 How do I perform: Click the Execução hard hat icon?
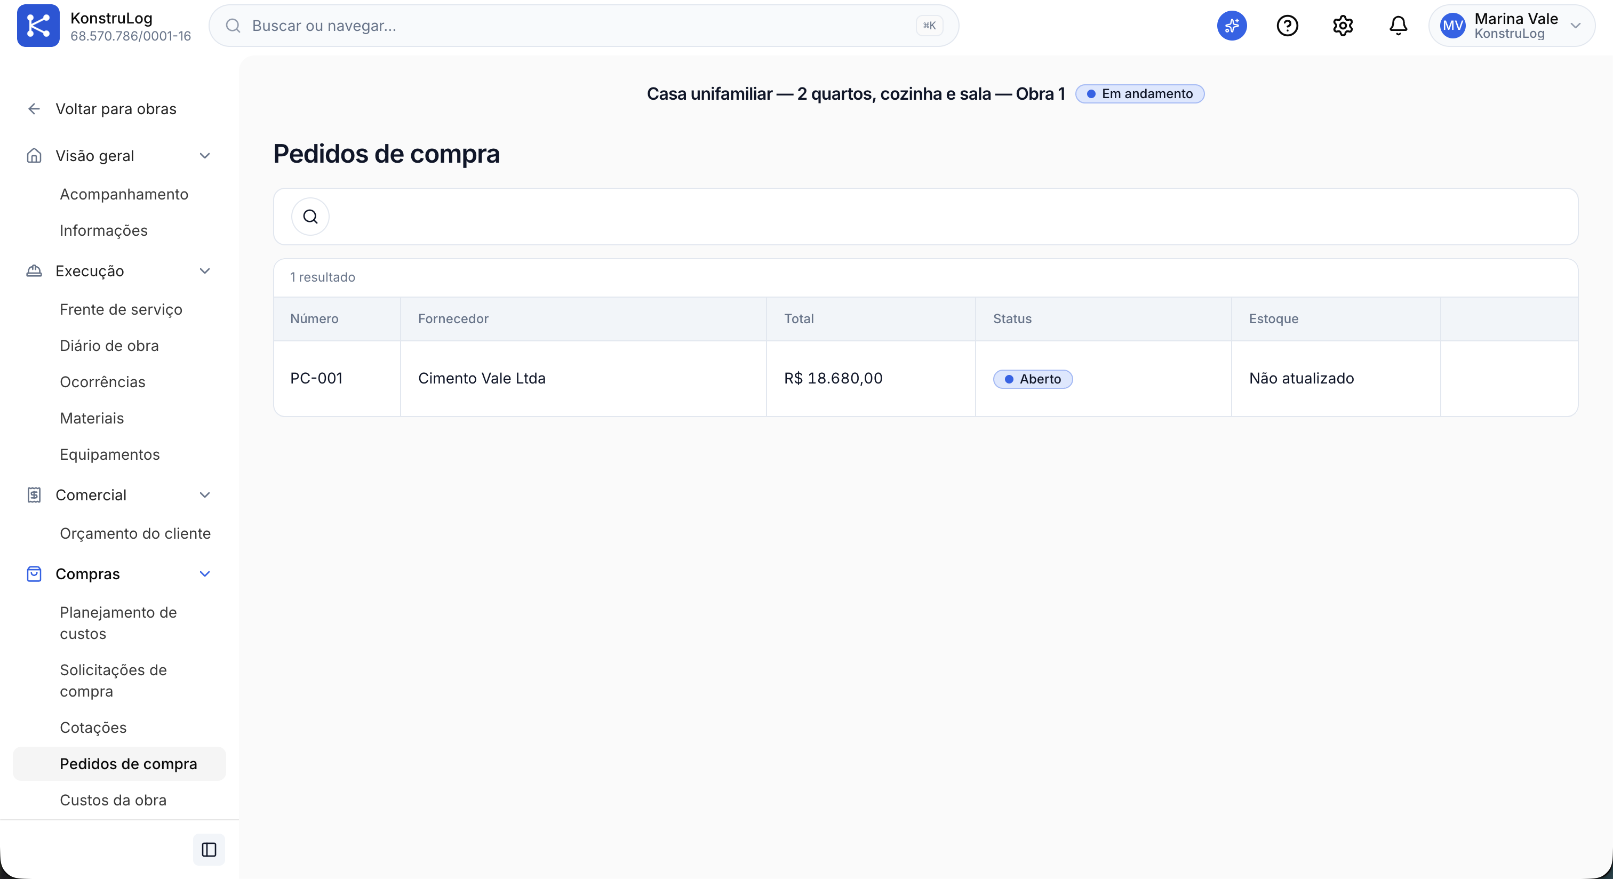point(34,270)
